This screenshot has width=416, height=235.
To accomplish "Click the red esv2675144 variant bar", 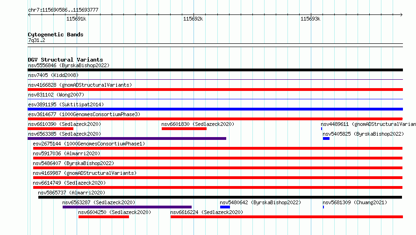I will pyautogui.click(x=218, y=148).
